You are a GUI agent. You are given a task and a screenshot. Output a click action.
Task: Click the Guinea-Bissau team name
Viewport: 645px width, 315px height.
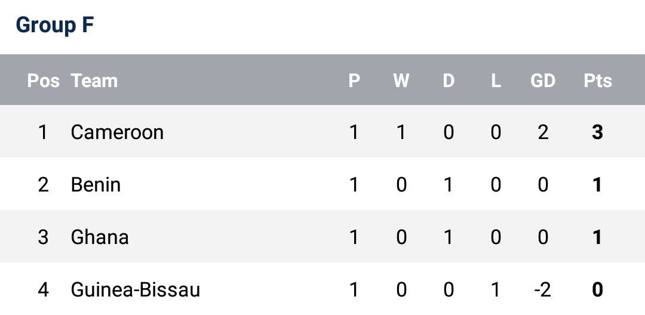point(136,290)
